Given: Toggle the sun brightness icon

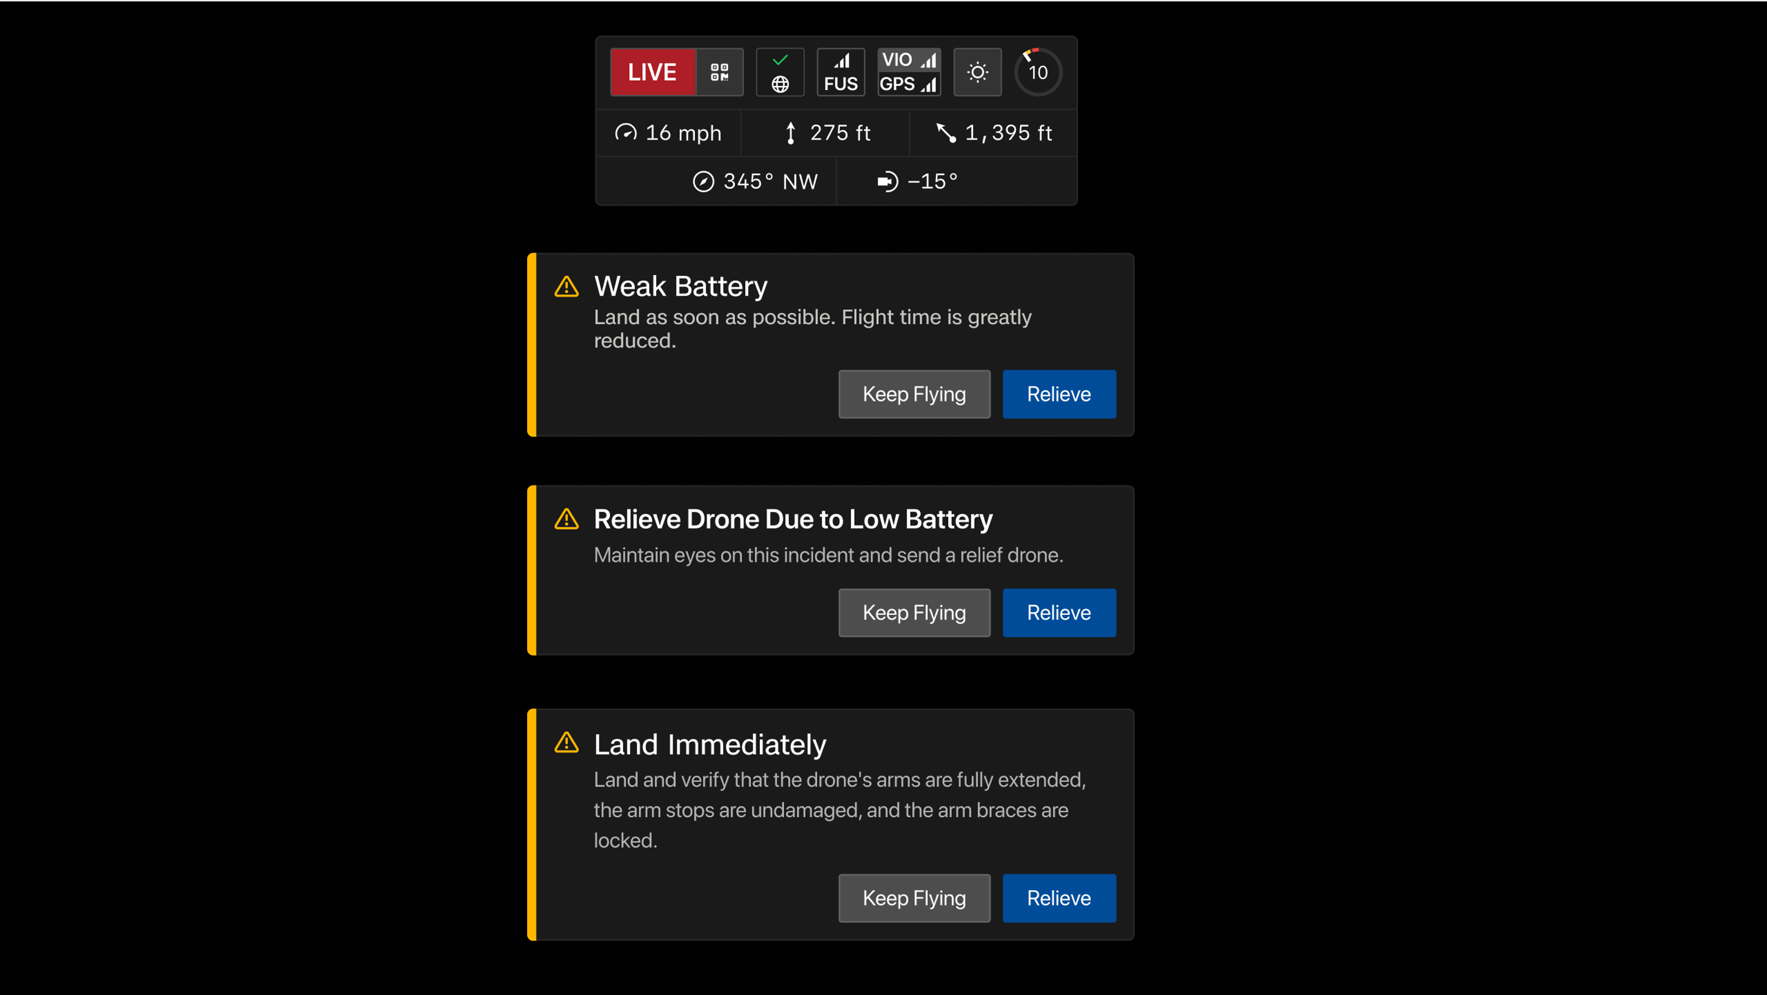Looking at the screenshot, I should (x=978, y=72).
